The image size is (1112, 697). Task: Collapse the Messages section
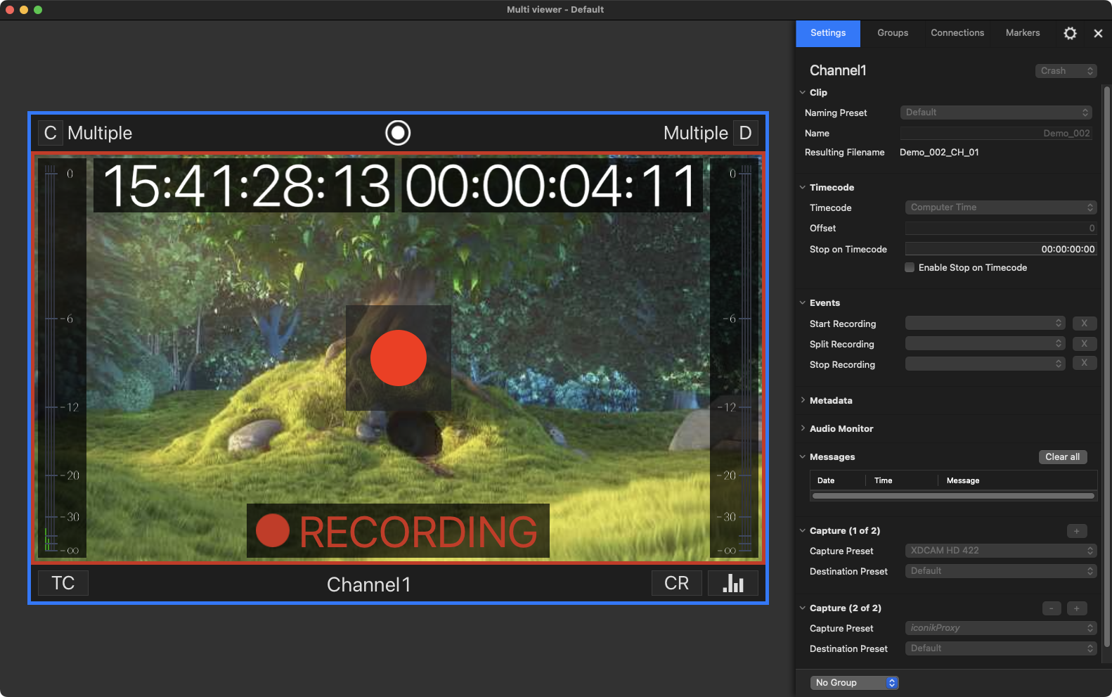pyautogui.click(x=803, y=456)
